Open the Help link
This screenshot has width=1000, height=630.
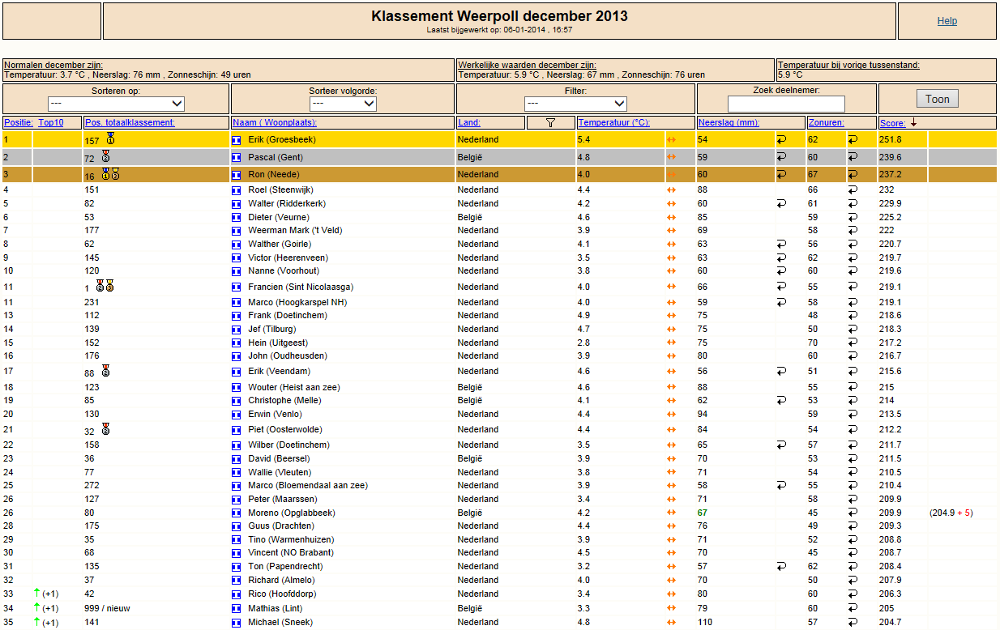tap(947, 21)
